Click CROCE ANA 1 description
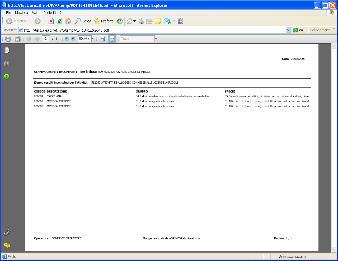The height and width of the screenshot is (261, 338). [55, 96]
